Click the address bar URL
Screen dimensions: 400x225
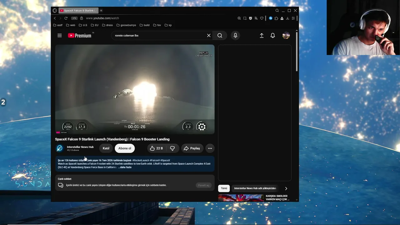click(x=102, y=18)
